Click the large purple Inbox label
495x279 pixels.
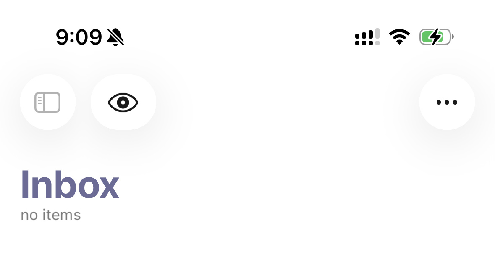coord(70,184)
